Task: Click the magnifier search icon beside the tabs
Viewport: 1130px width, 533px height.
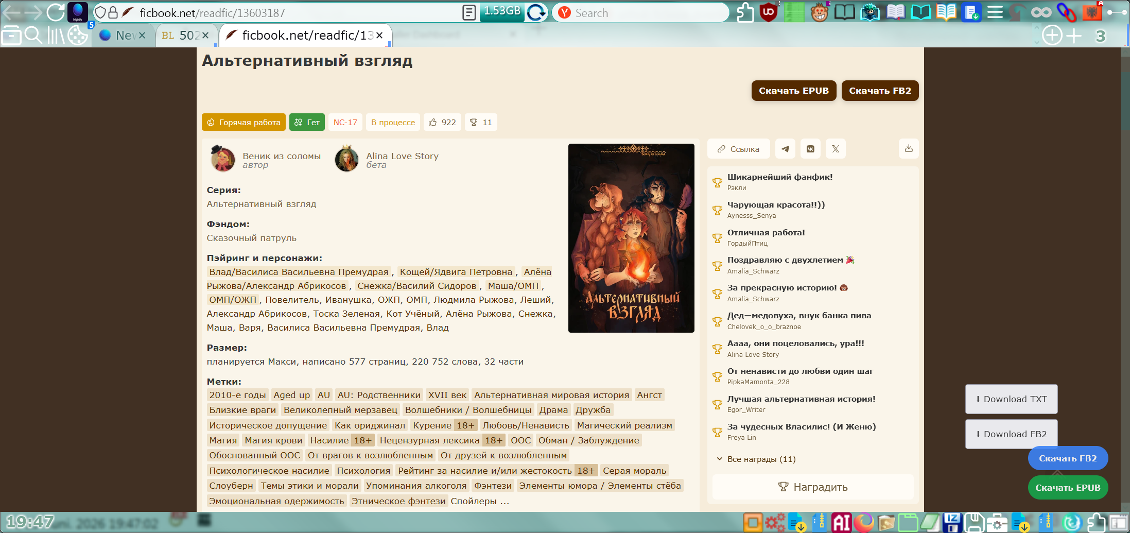Action: 33,36
